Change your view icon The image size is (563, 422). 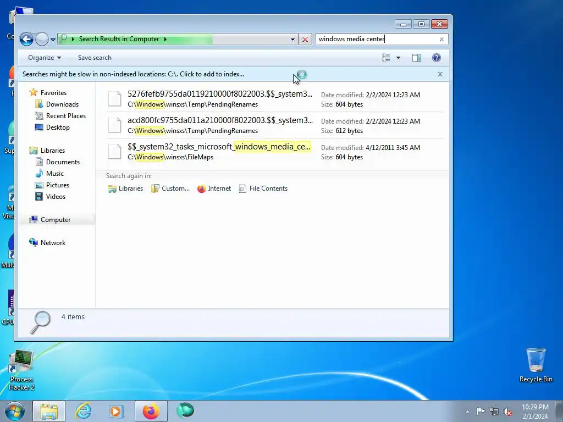[x=386, y=58]
